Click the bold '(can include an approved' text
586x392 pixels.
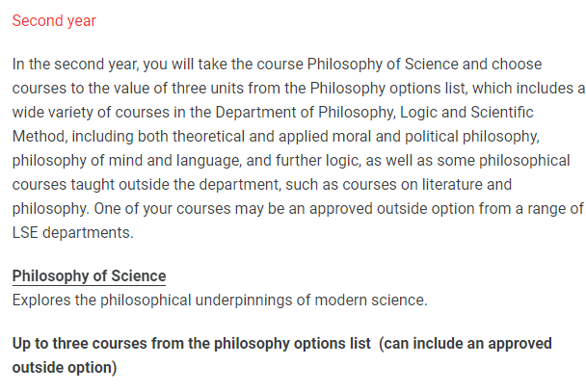466,344
